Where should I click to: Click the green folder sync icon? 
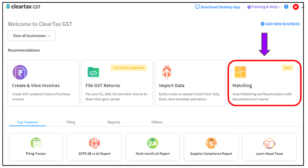[x=93, y=72]
